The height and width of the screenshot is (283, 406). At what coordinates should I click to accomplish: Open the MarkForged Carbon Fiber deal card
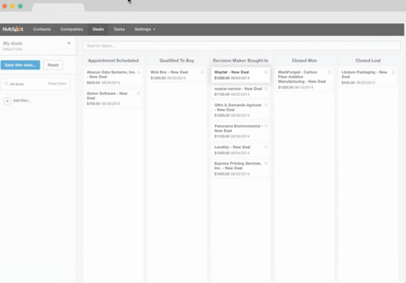pos(304,80)
